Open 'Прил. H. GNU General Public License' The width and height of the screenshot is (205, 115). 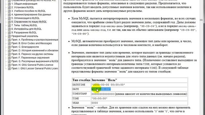pos(32,65)
